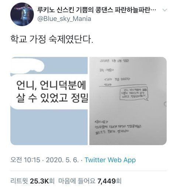
Task: Click the binder ring on photo's right edge
Action: (165, 104)
